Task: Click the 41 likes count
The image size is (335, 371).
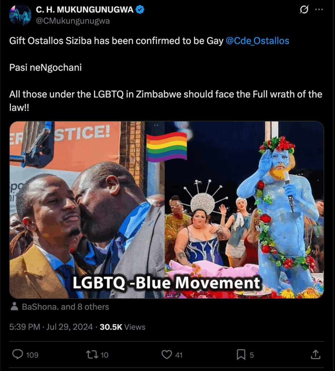Action: (x=179, y=355)
